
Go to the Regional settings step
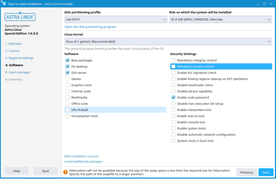tap(19, 58)
